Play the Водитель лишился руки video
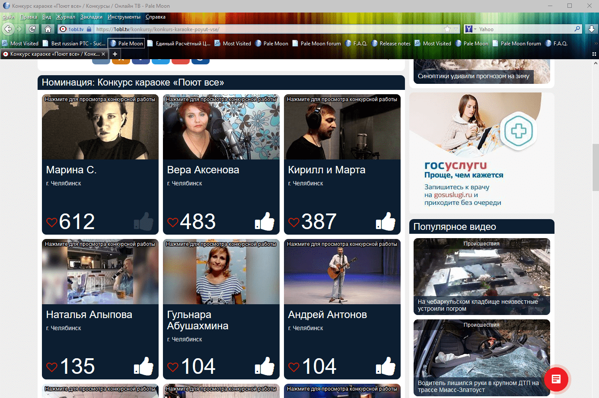 pos(482,358)
